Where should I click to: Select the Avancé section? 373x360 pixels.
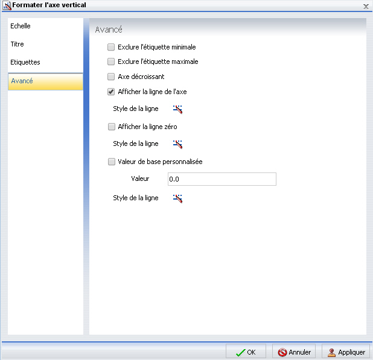[45, 81]
